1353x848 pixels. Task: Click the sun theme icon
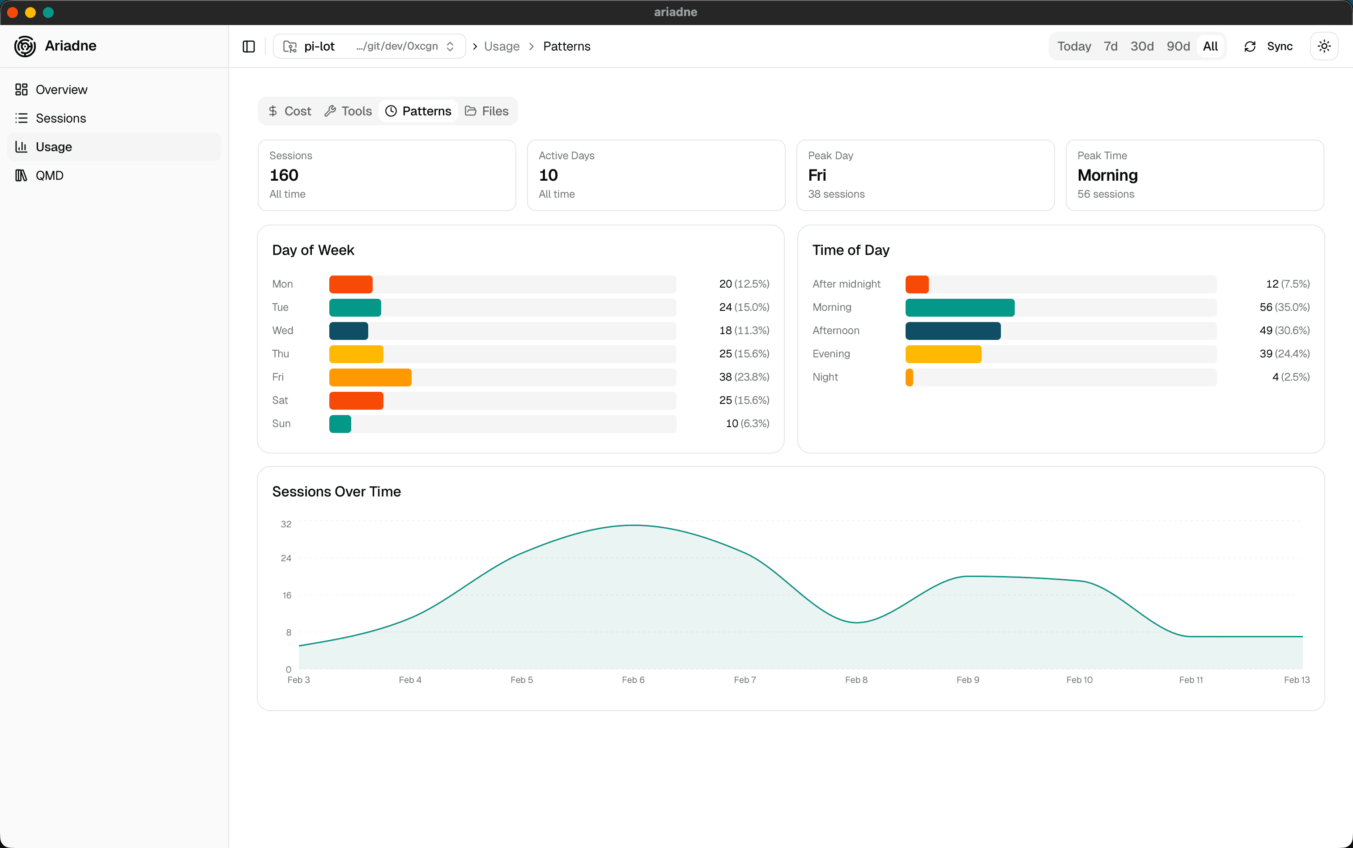[x=1323, y=46]
